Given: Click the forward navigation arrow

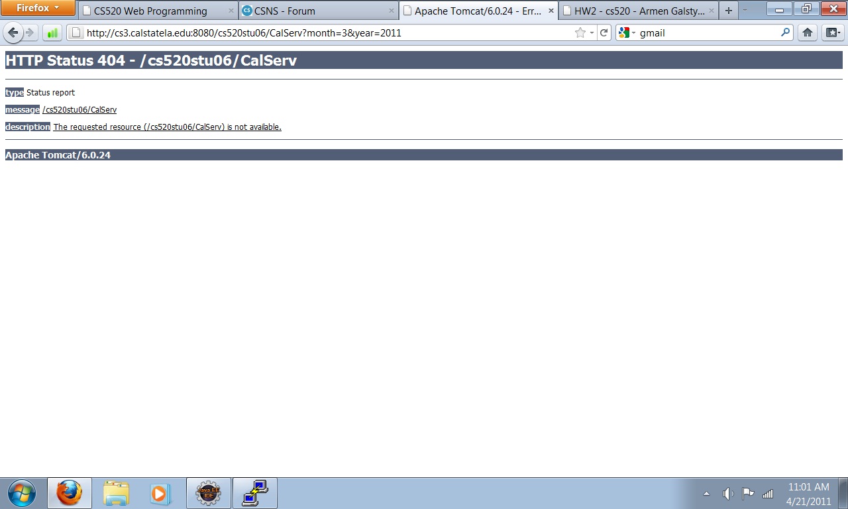Looking at the screenshot, I should click(x=29, y=32).
